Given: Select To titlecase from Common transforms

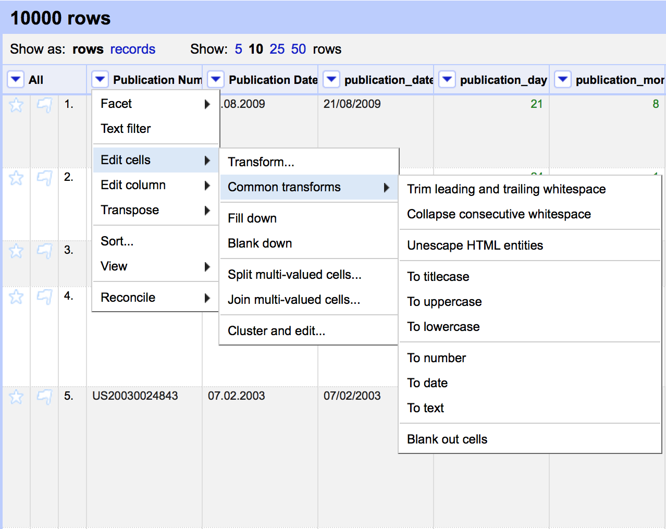Looking at the screenshot, I should click(438, 277).
